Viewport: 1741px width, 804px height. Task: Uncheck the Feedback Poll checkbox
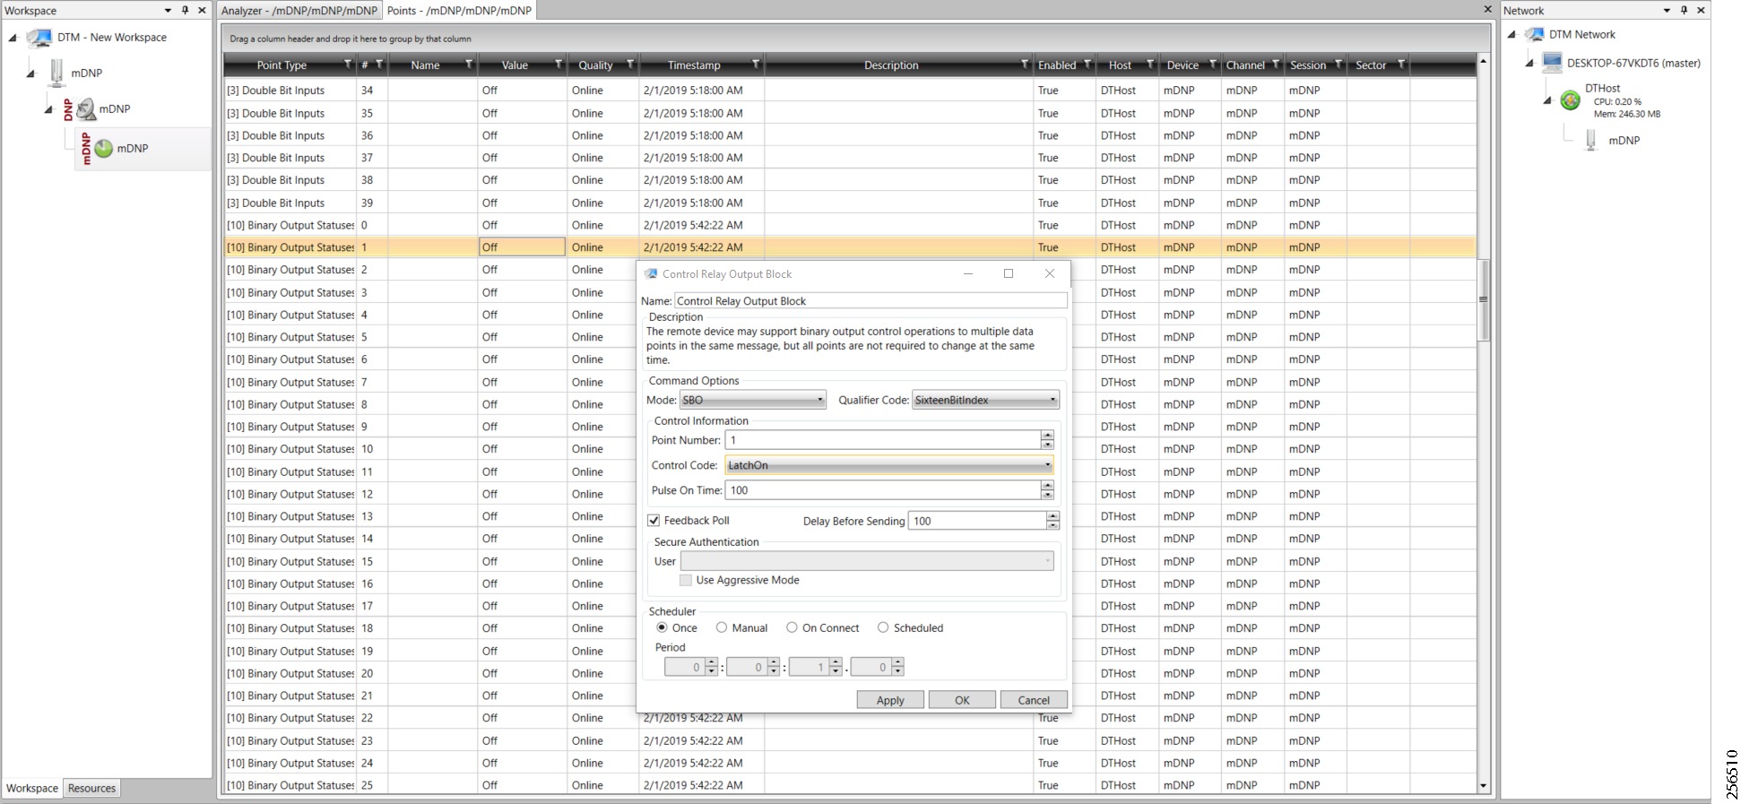pos(654,521)
